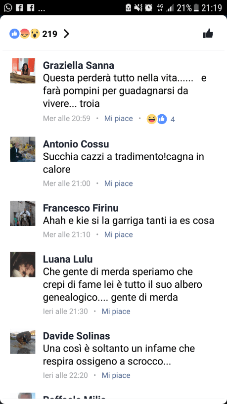Tap the thumbs-up like icon at top right
The image size is (227, 404).
tap(208, 34)
